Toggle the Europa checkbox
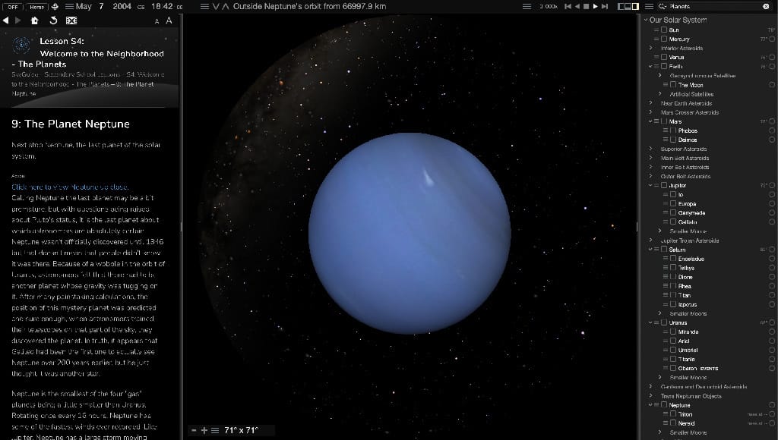Screen dimensions: 778x440 (673, 203)
